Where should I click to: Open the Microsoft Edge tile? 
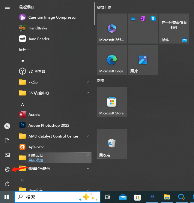(112, 60)
